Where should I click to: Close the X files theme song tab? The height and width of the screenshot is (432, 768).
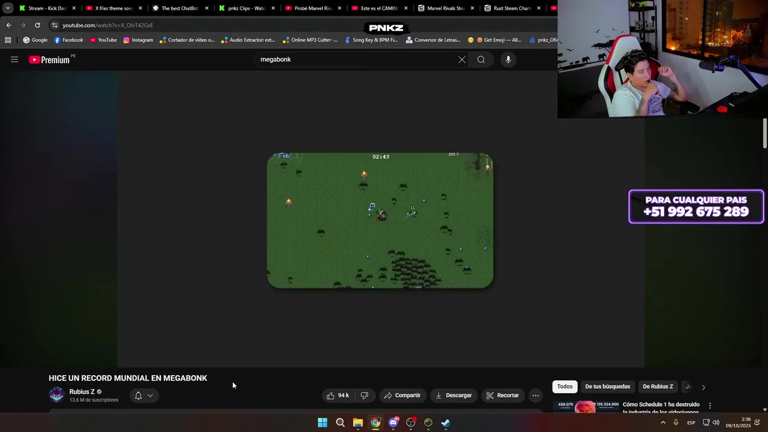coord(140,8)
